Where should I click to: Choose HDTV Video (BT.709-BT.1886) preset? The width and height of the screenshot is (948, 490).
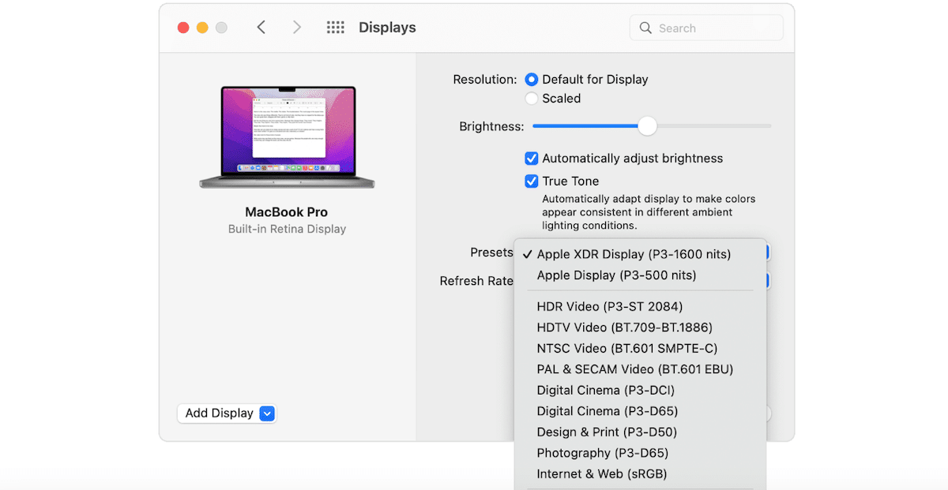click(x=640, y=327)
